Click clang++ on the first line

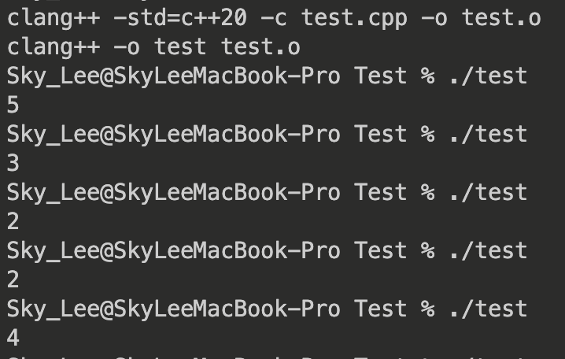[51, 17]
